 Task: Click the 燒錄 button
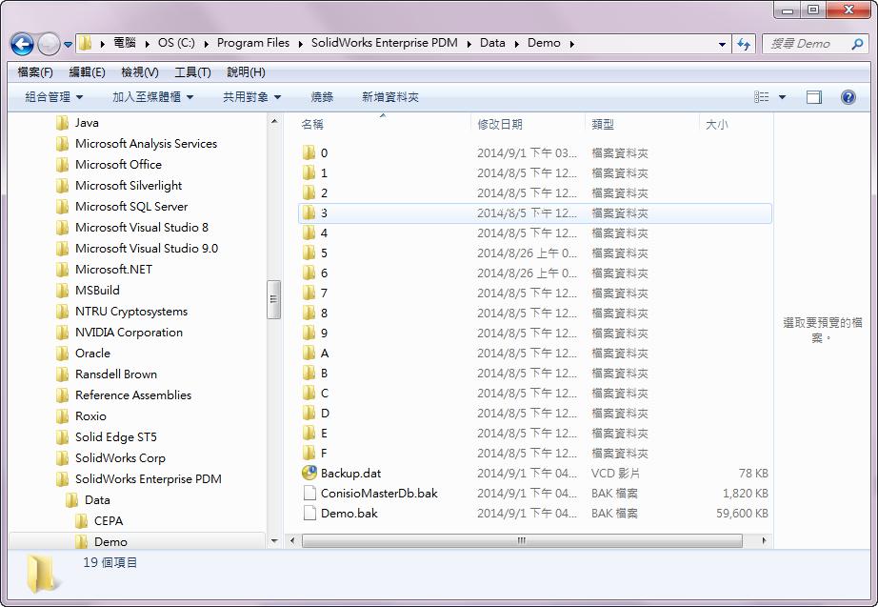(322, 97)
